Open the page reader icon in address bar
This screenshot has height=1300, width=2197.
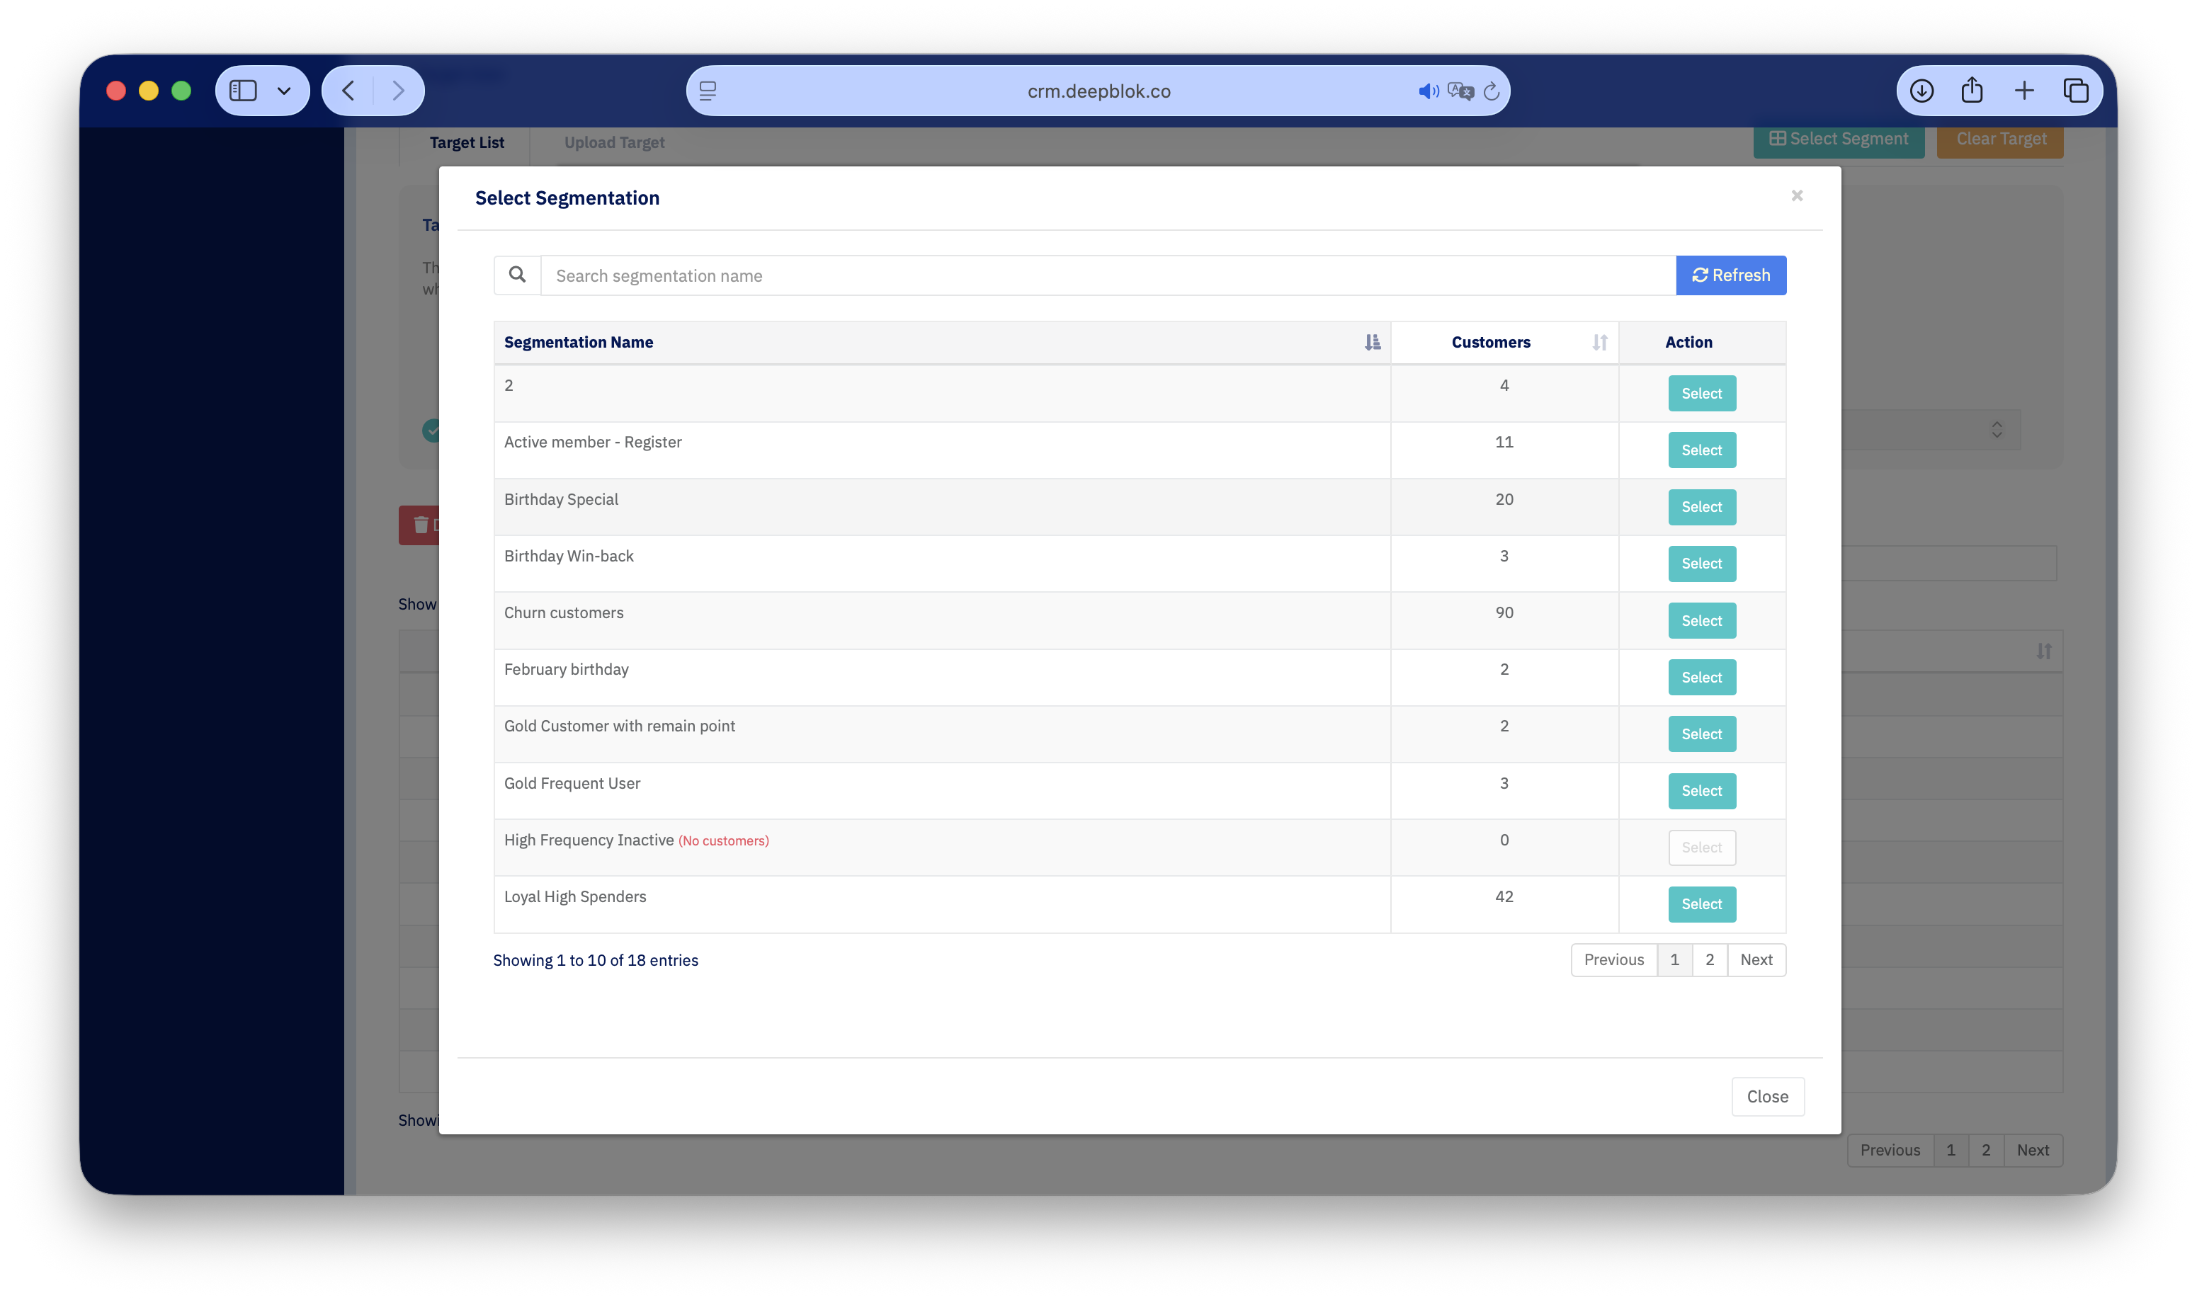click(708, 90)
